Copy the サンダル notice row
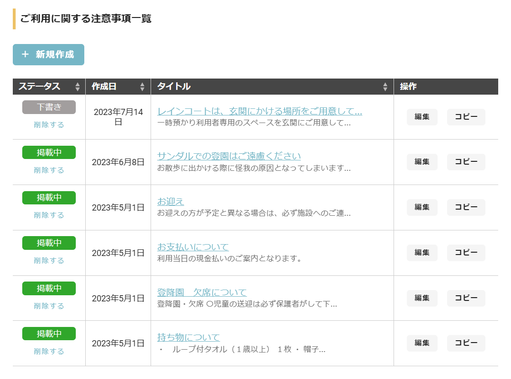This screenshot has width=511, height=379. coord(466,162)
